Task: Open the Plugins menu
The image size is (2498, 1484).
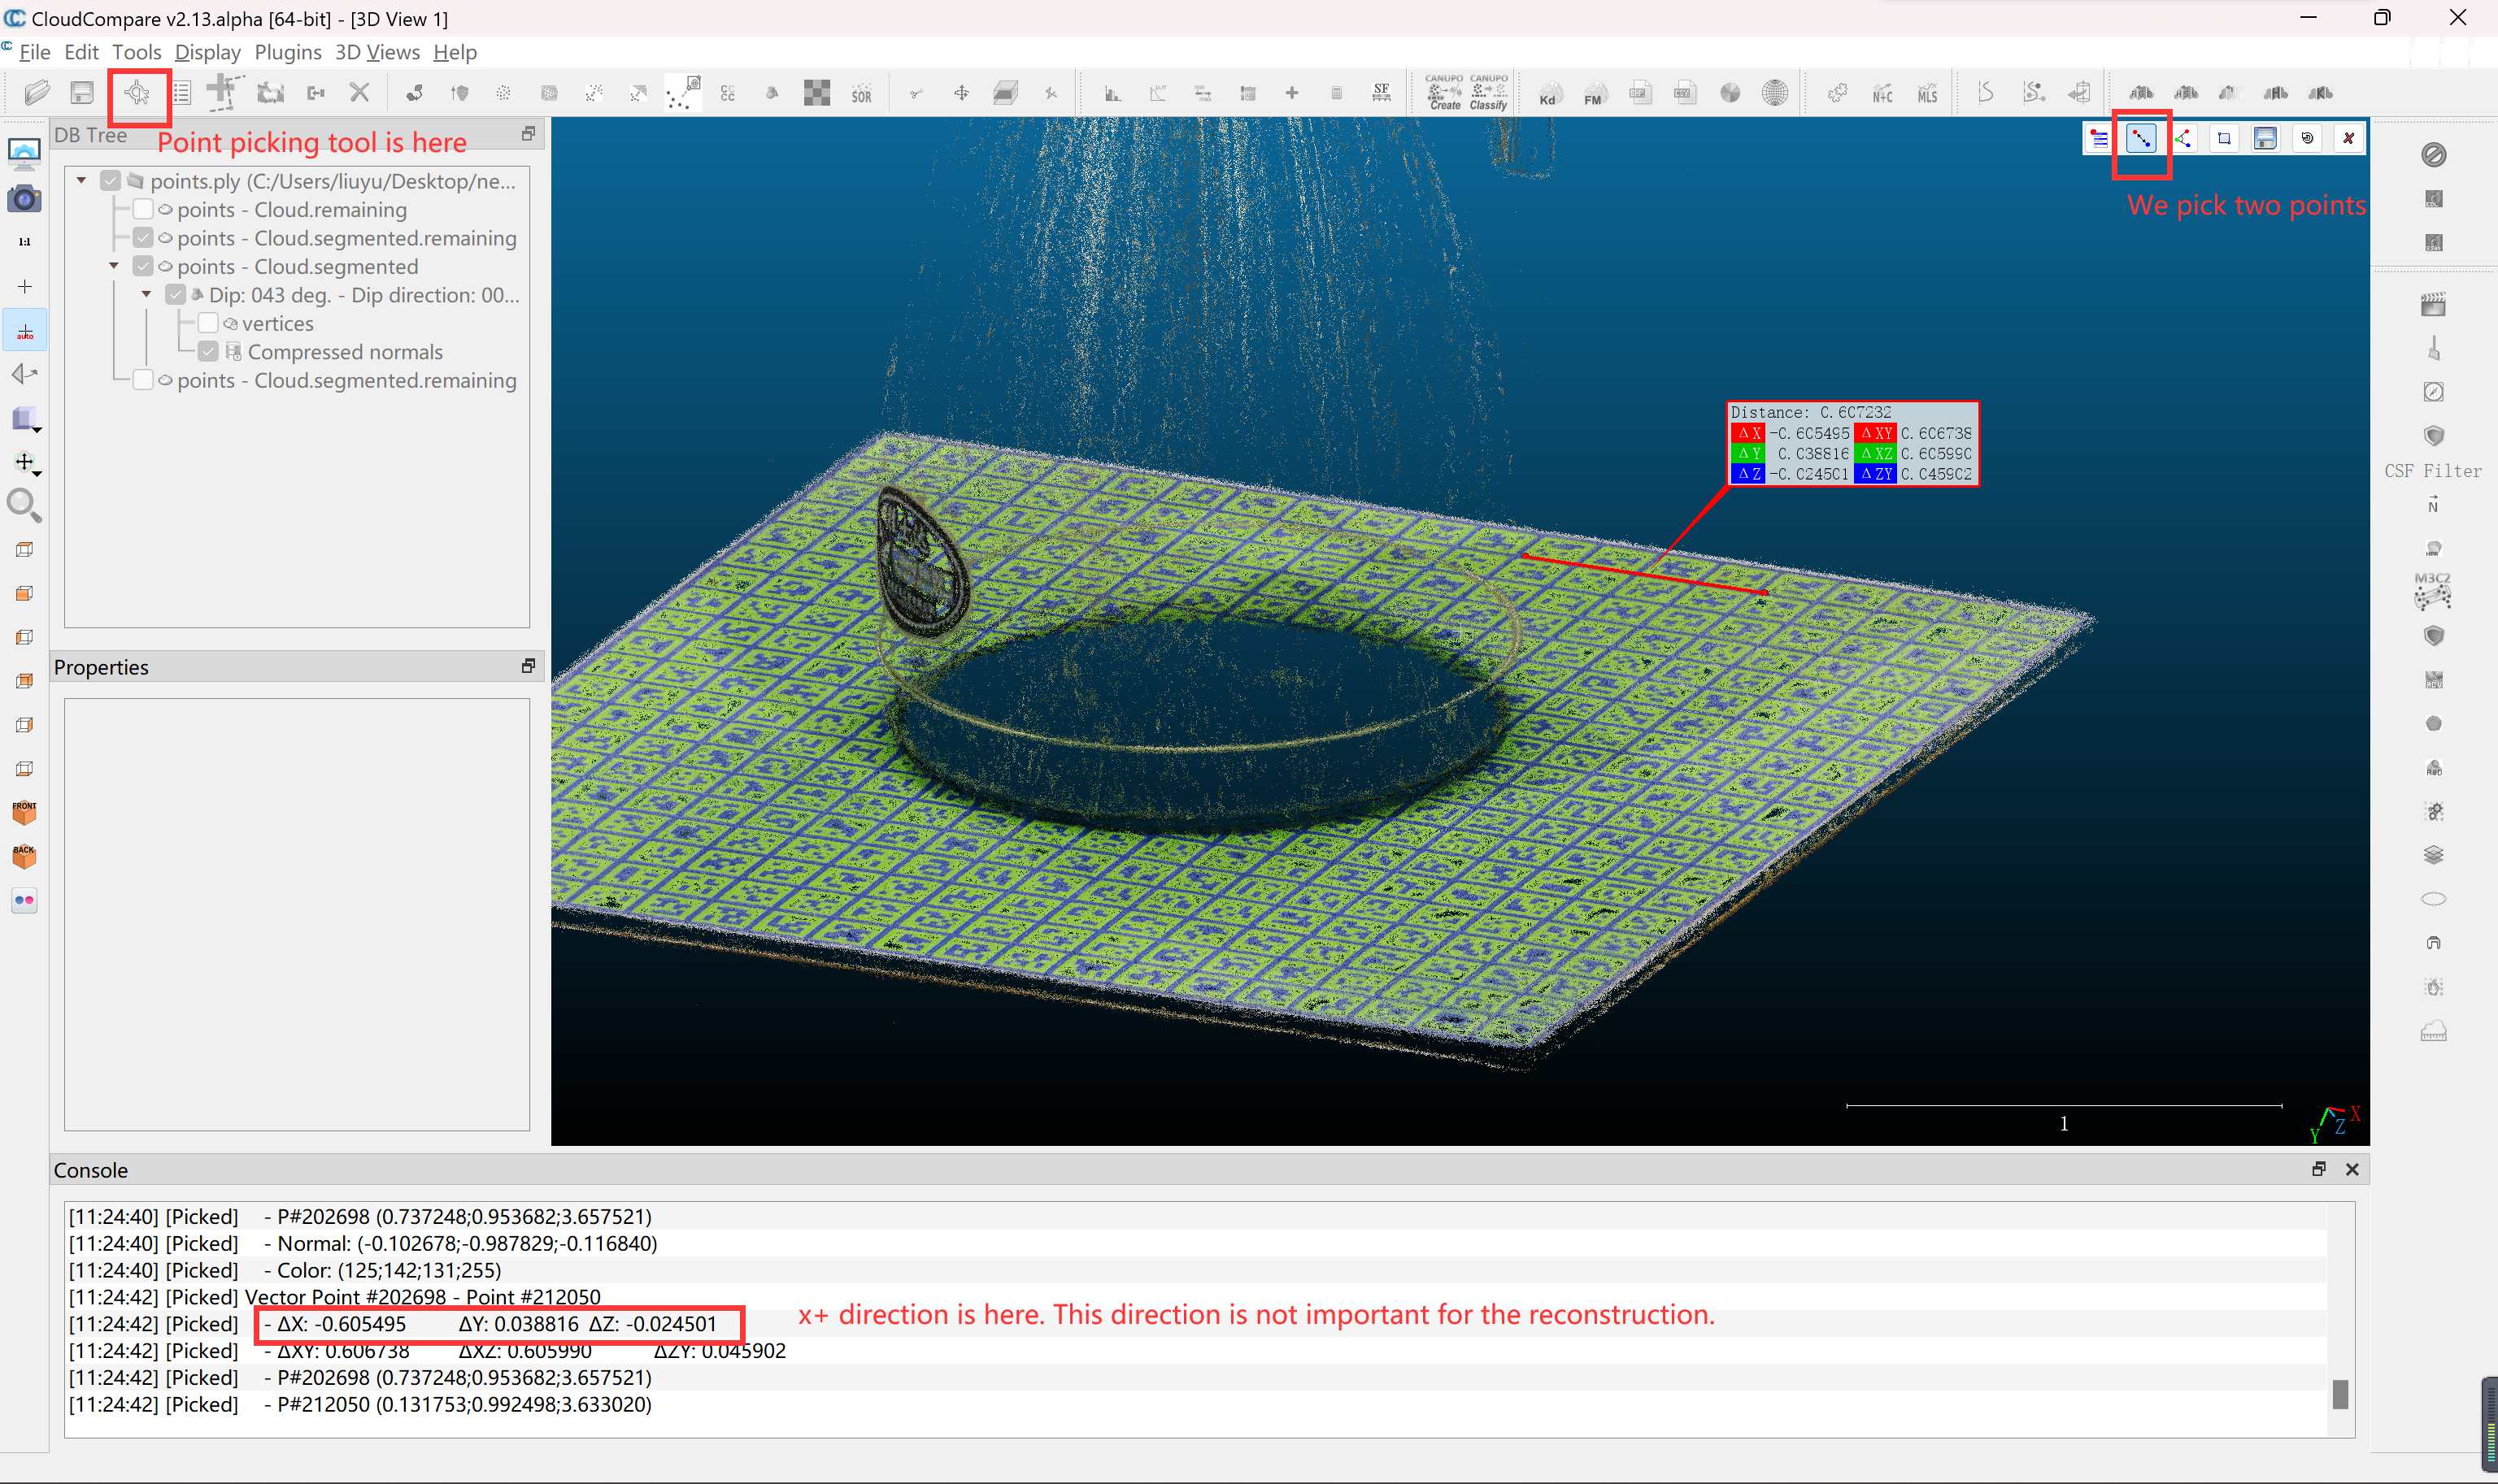Action: tap(287, 52)
